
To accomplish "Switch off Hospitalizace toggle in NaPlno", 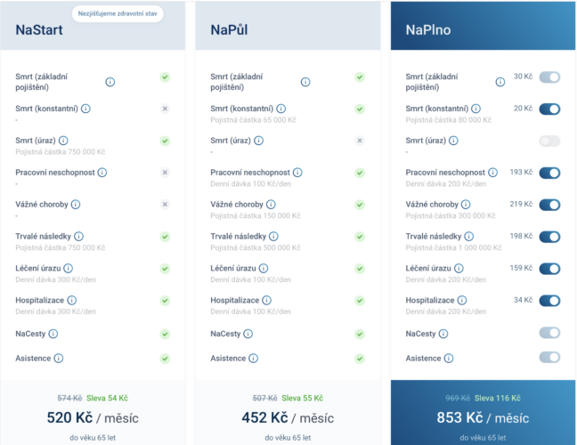I will point(549,301).
